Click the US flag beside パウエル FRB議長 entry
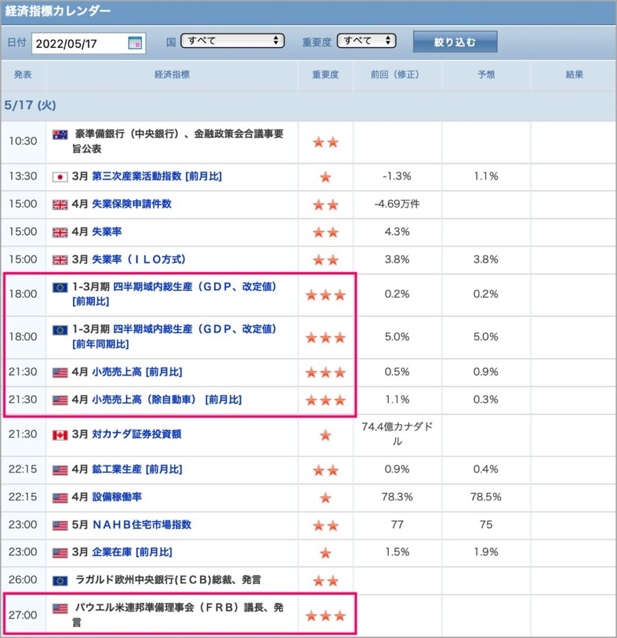Viewport: 617px width, 638px height. (60, 609)
